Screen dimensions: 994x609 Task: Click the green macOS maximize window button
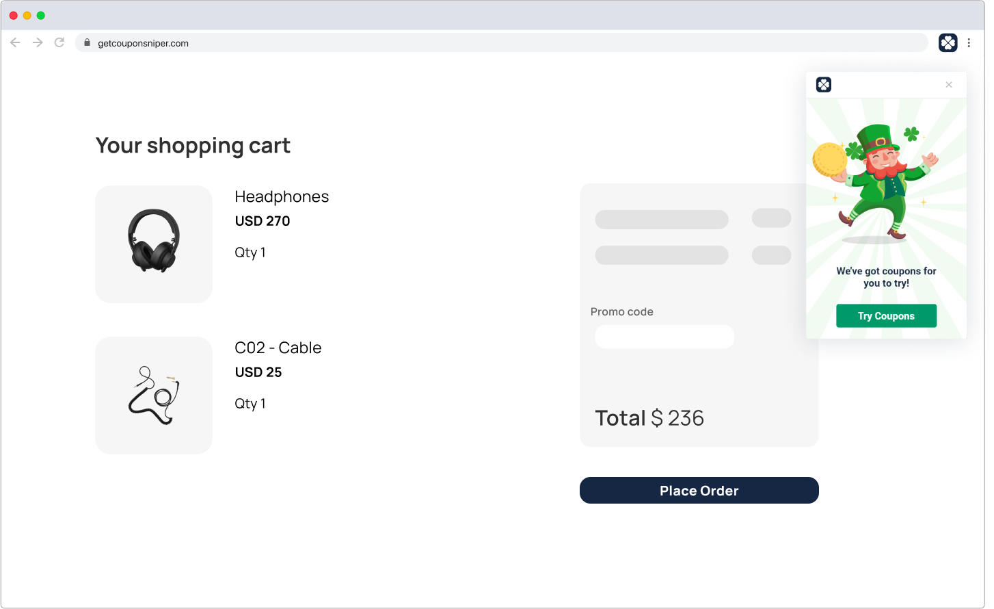point(41,15)
